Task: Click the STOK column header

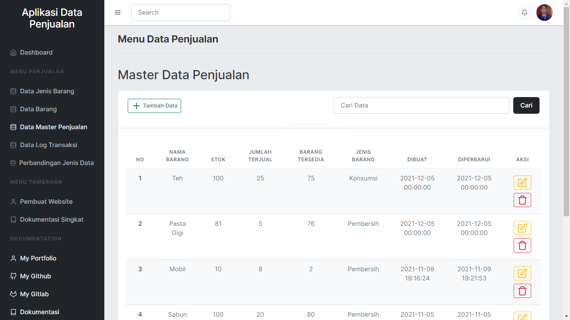Action: pyautogui.click(x=218, y=160)
